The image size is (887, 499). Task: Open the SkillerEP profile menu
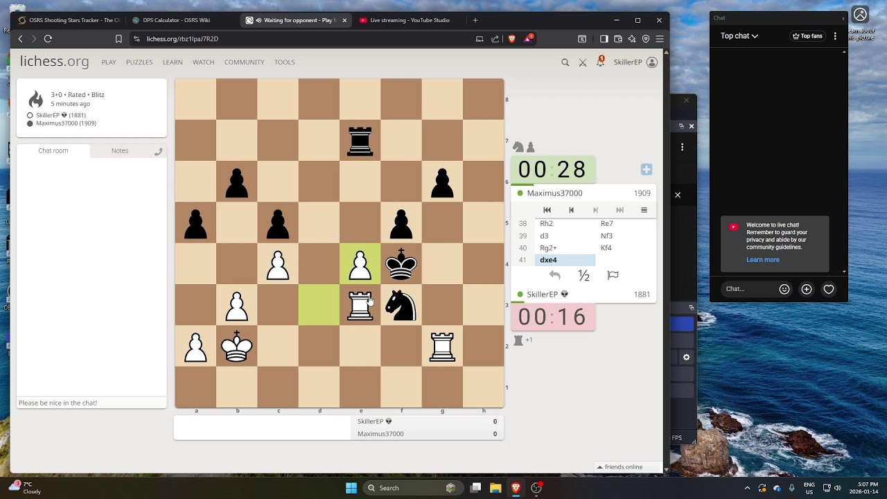(x=635, y=62)
